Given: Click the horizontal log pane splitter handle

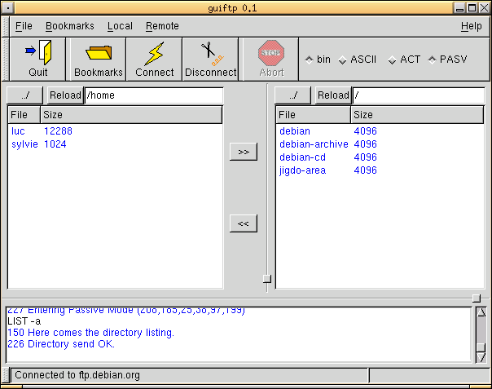Looking at the screenshot, I should pos(477,298).
